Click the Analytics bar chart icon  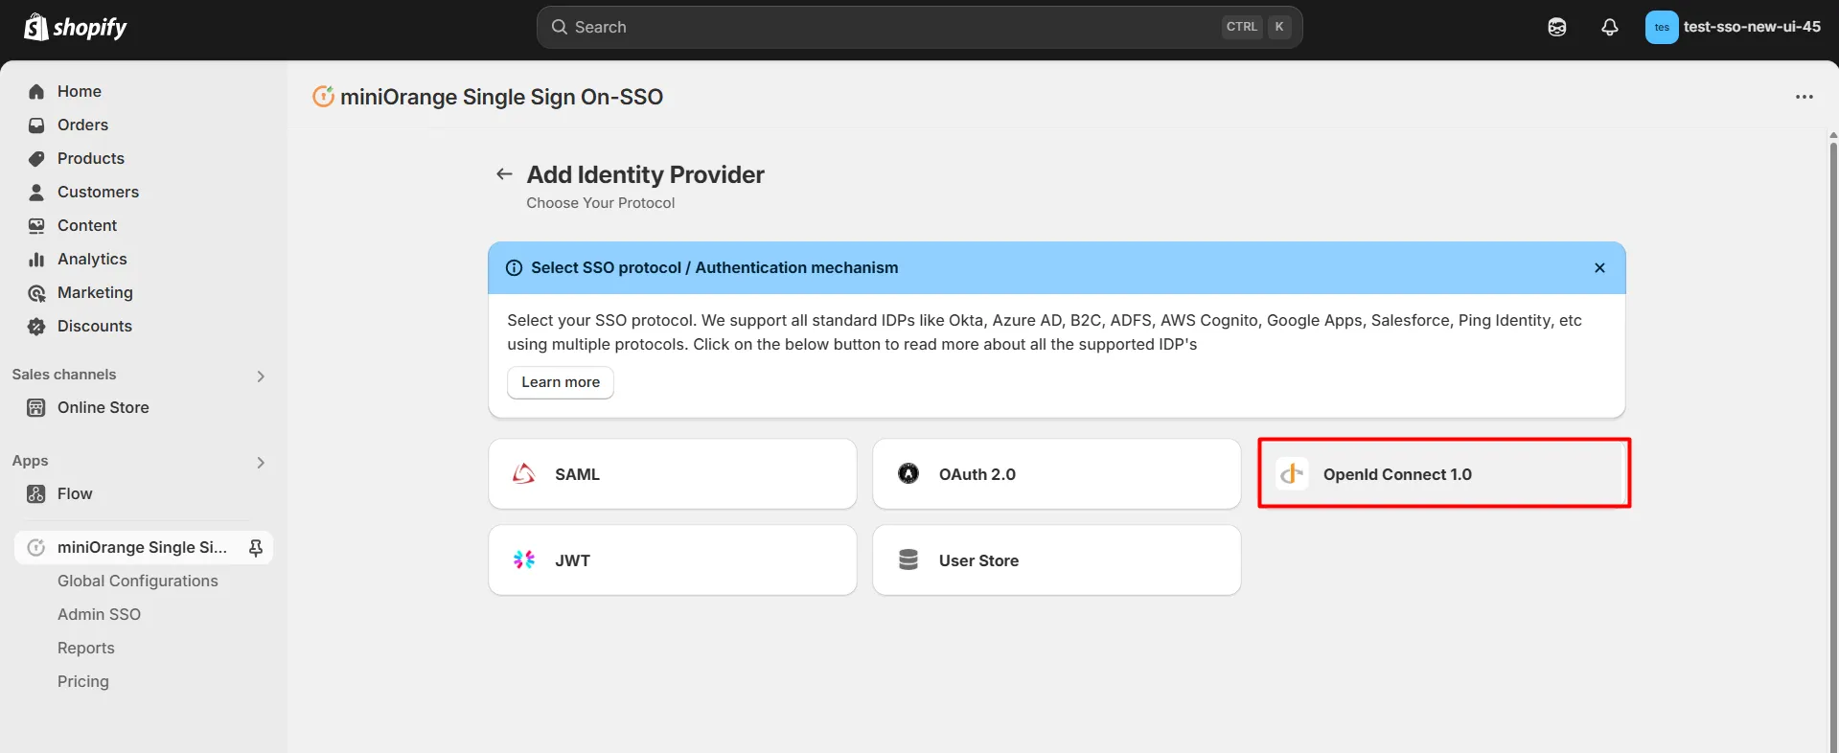coord(36,260)
